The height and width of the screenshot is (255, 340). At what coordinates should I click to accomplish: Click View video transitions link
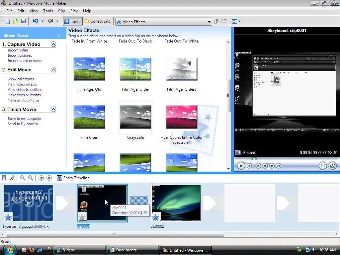coord(25,90)
